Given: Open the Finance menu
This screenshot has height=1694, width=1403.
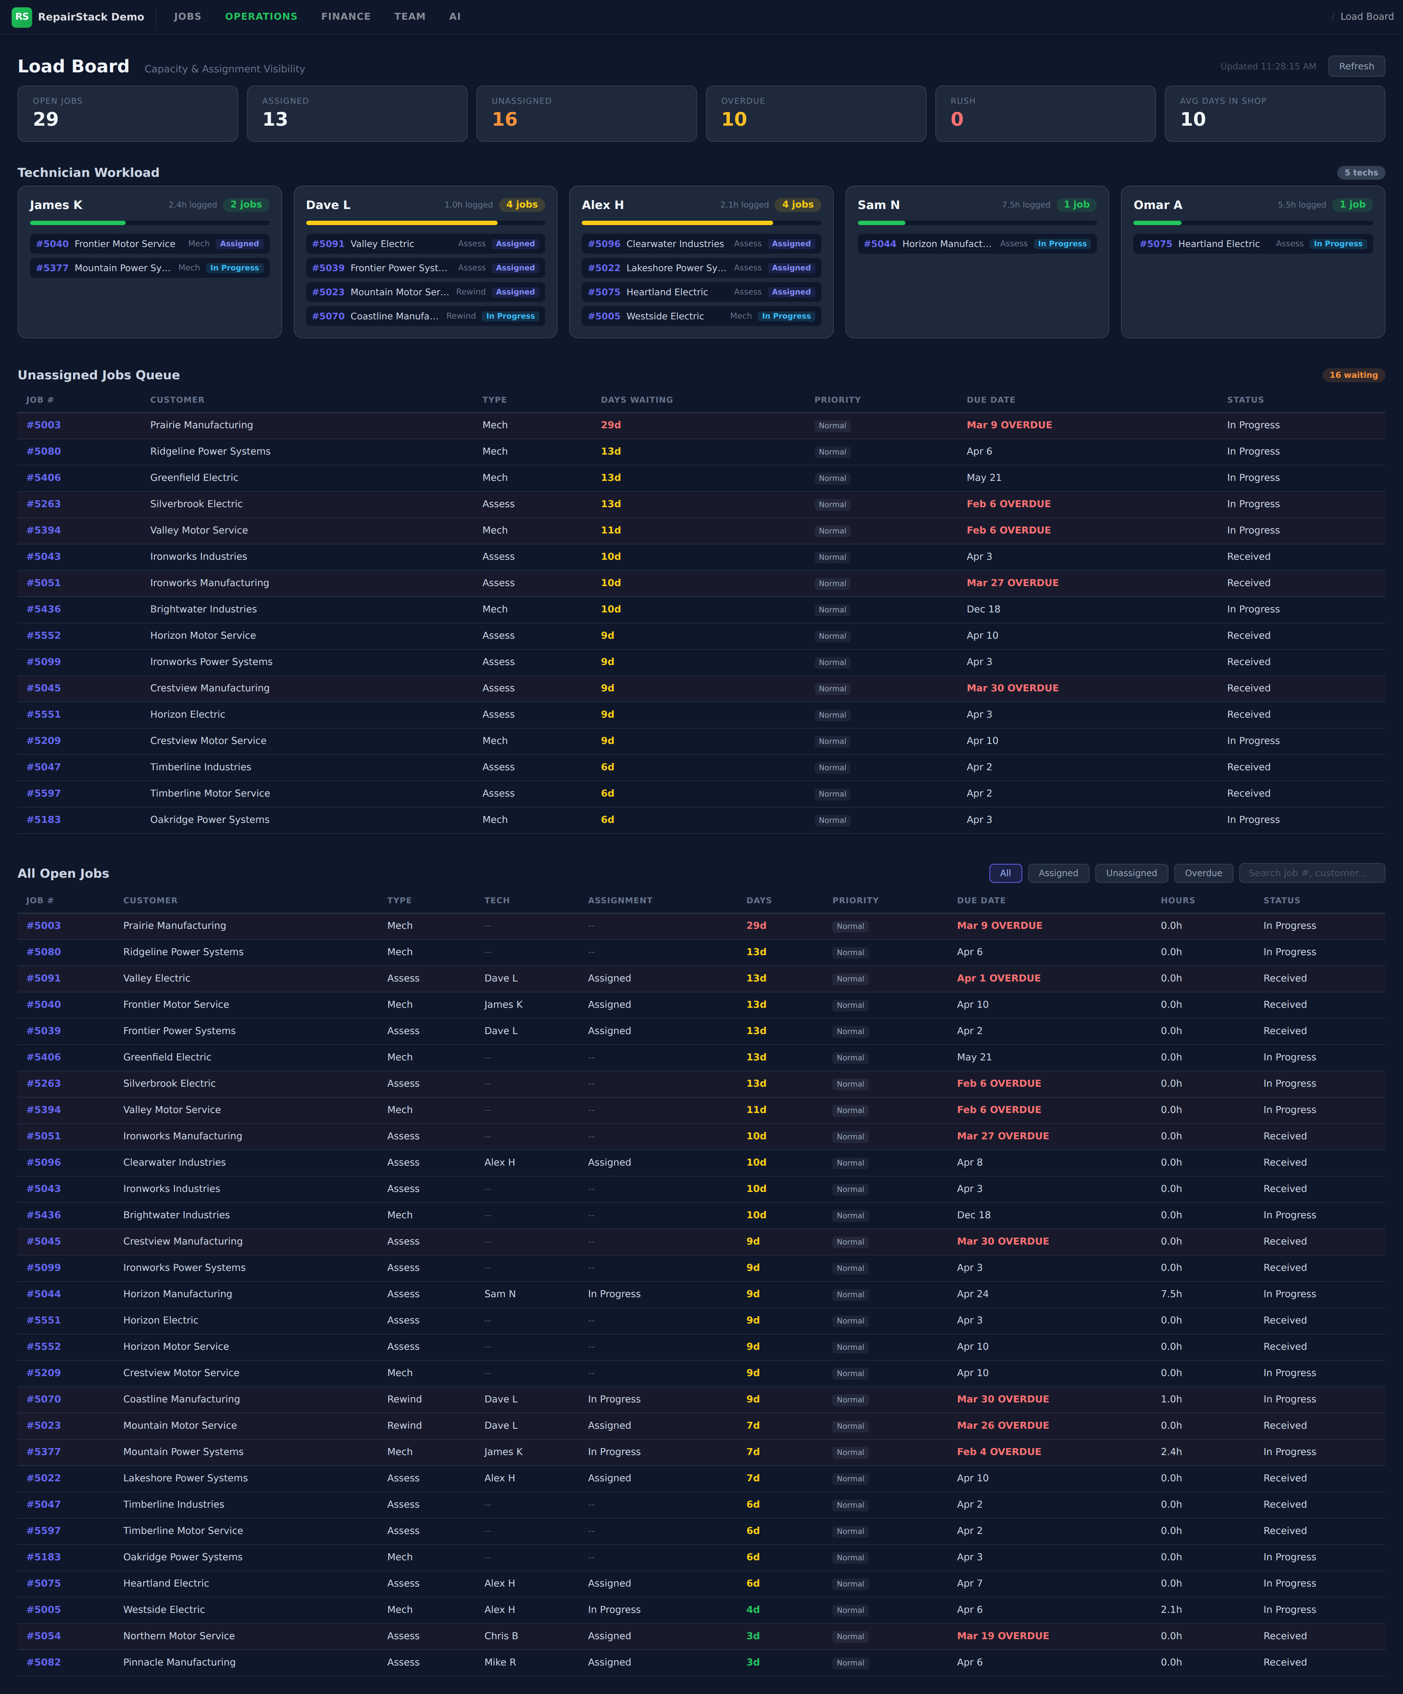Looking at the screenshot, I should click(345, 17).
